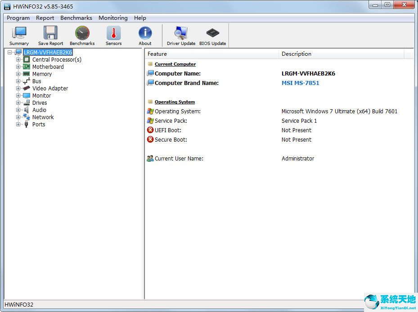Screen dimensions: 418x312
Task: Click the root computer icon in tree
Action: [x=18, y=52]
